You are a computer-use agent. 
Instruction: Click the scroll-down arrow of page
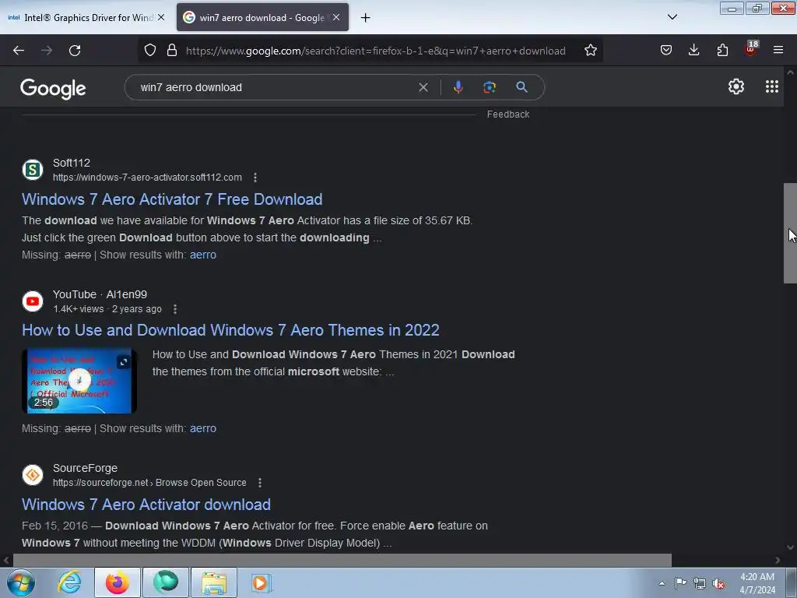pyautogui.click(x=790, y=547)
